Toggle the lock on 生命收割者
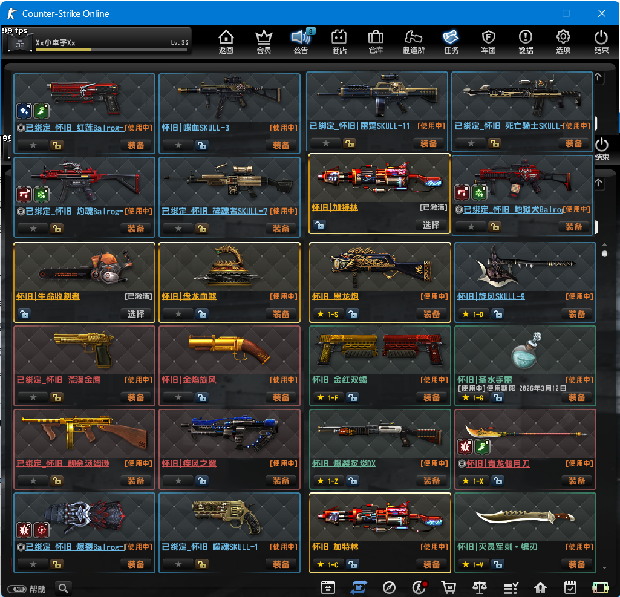The image size is (620, 597). [x=25, y=315]
